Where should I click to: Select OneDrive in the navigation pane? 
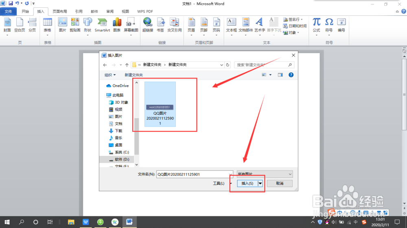[118, 86]
